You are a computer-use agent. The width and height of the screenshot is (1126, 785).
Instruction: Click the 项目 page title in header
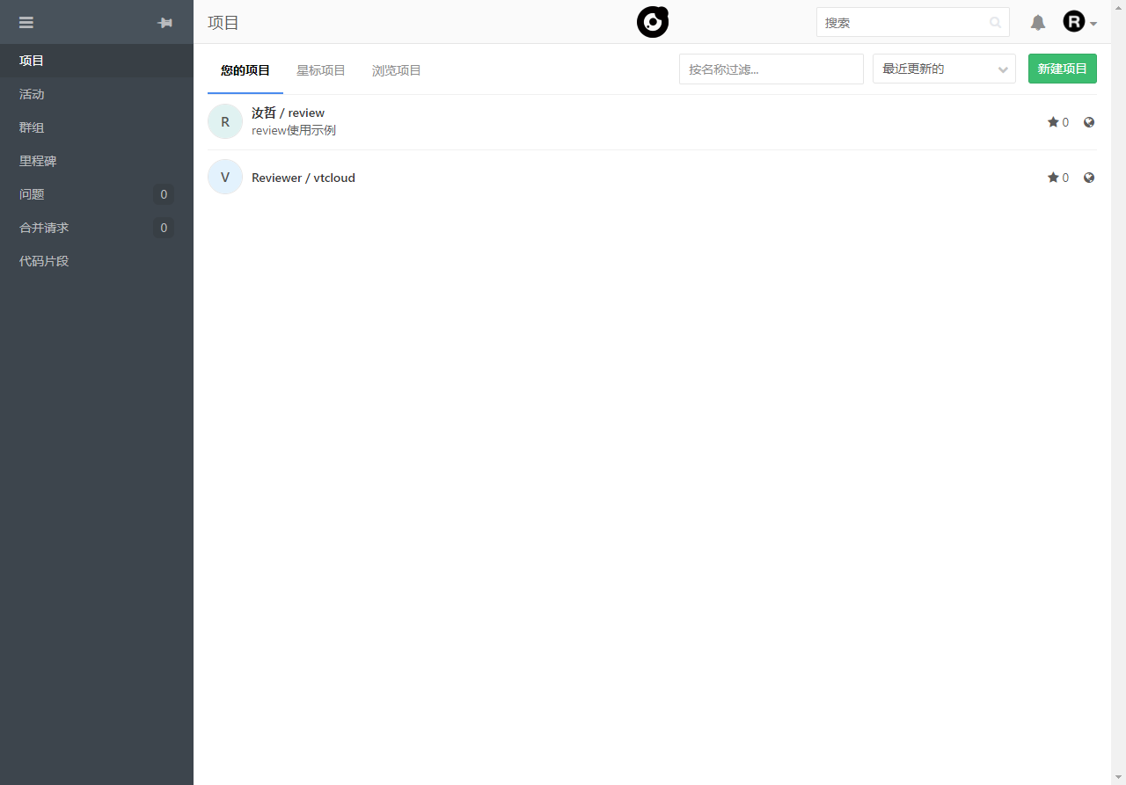pyautogui.click(x=223, y=23)
